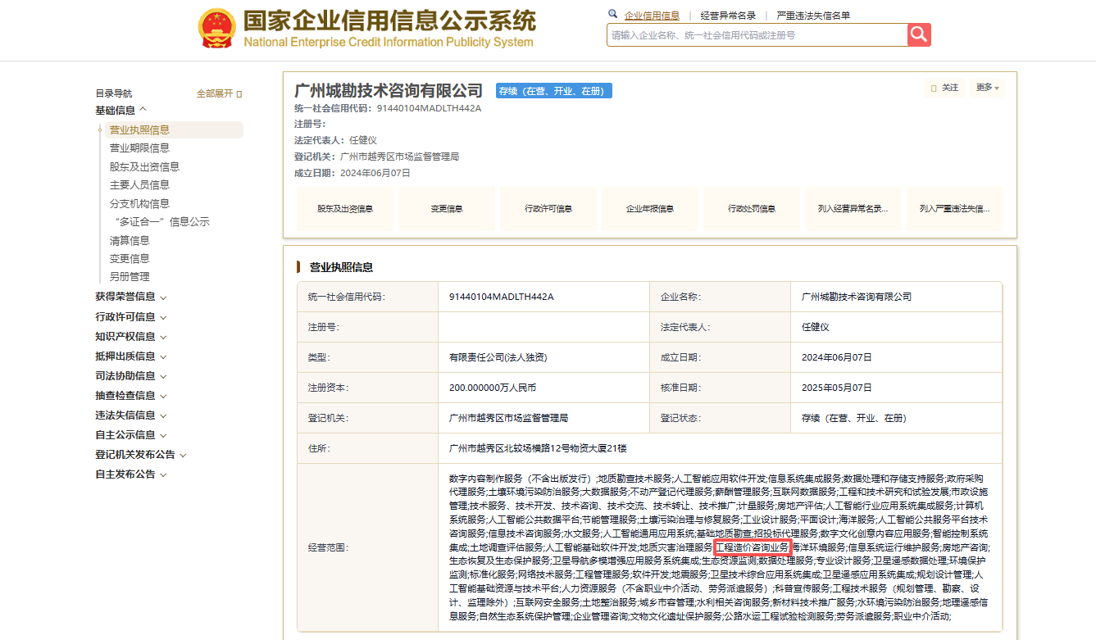Click the 列入严重违法失信 card button
Image resolution: width=1096 pixels, height=640 pixels.
coord(955,209)
